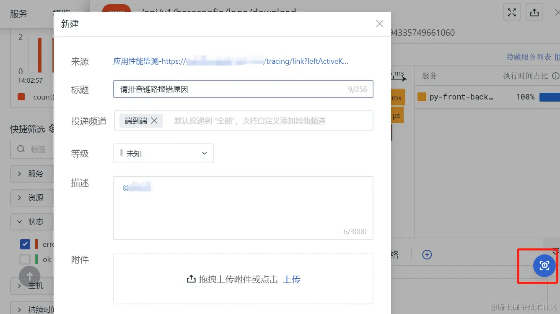
Task: Expand the 持续时间 filter group
Action: [32, 309]
